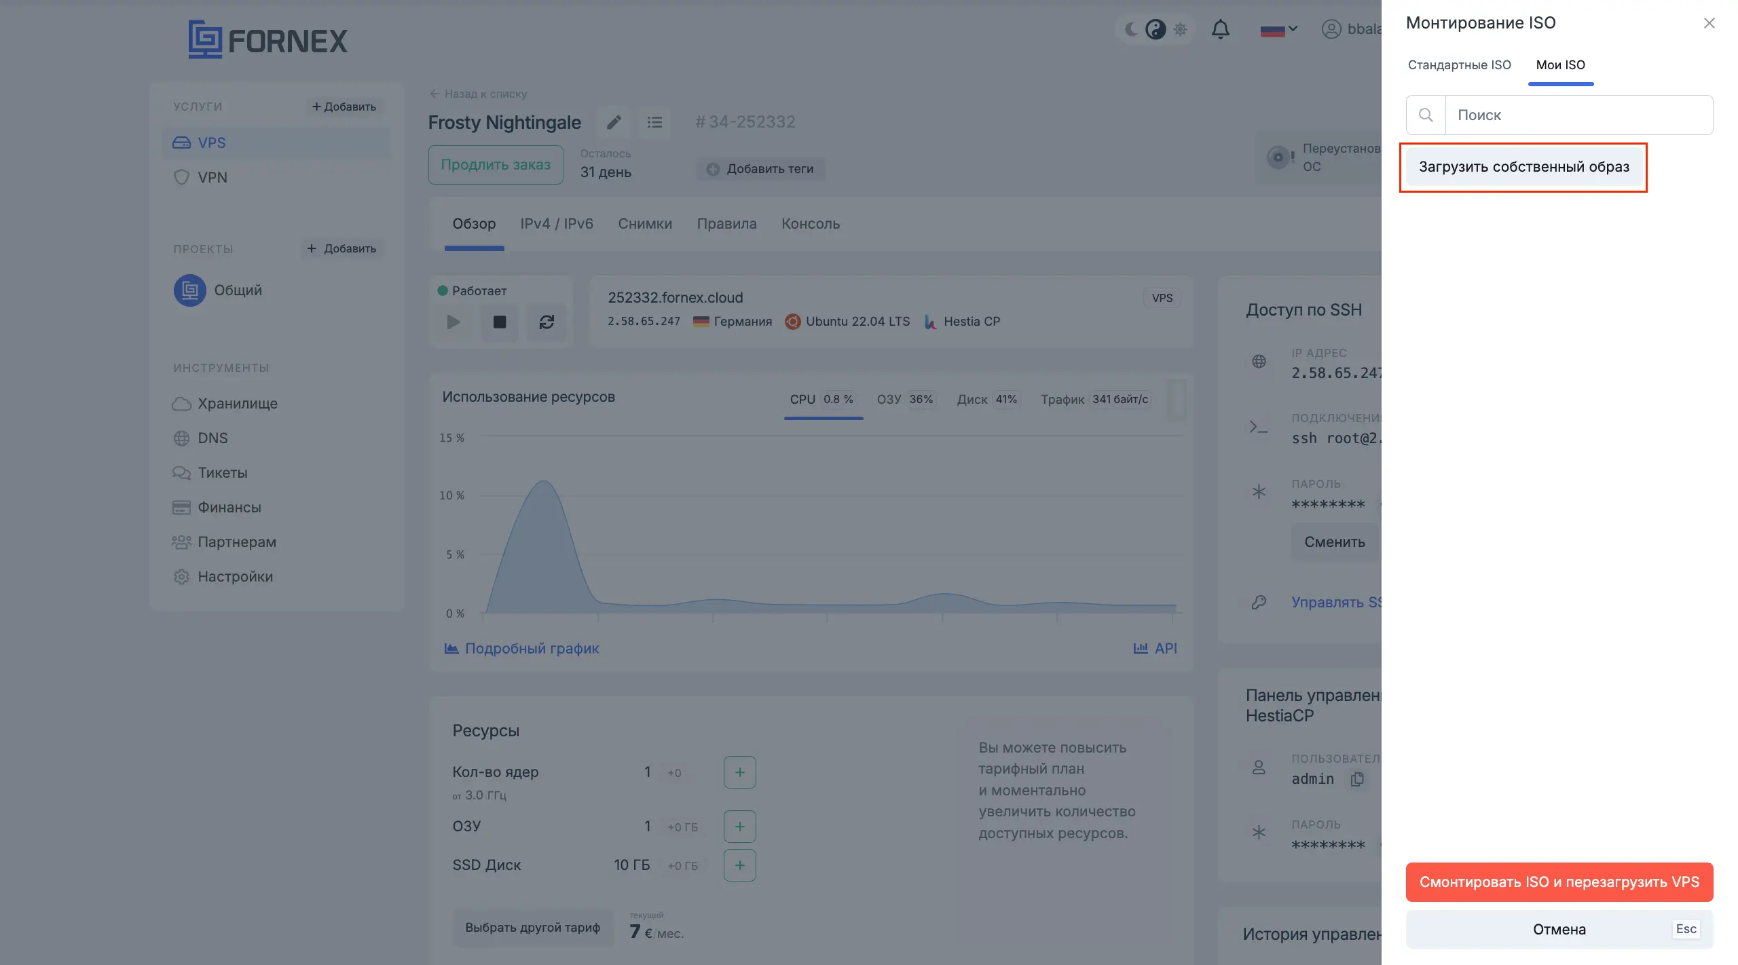Click the Ubuntu 22.04 LTS label
1738x965 pixels.
848,322
